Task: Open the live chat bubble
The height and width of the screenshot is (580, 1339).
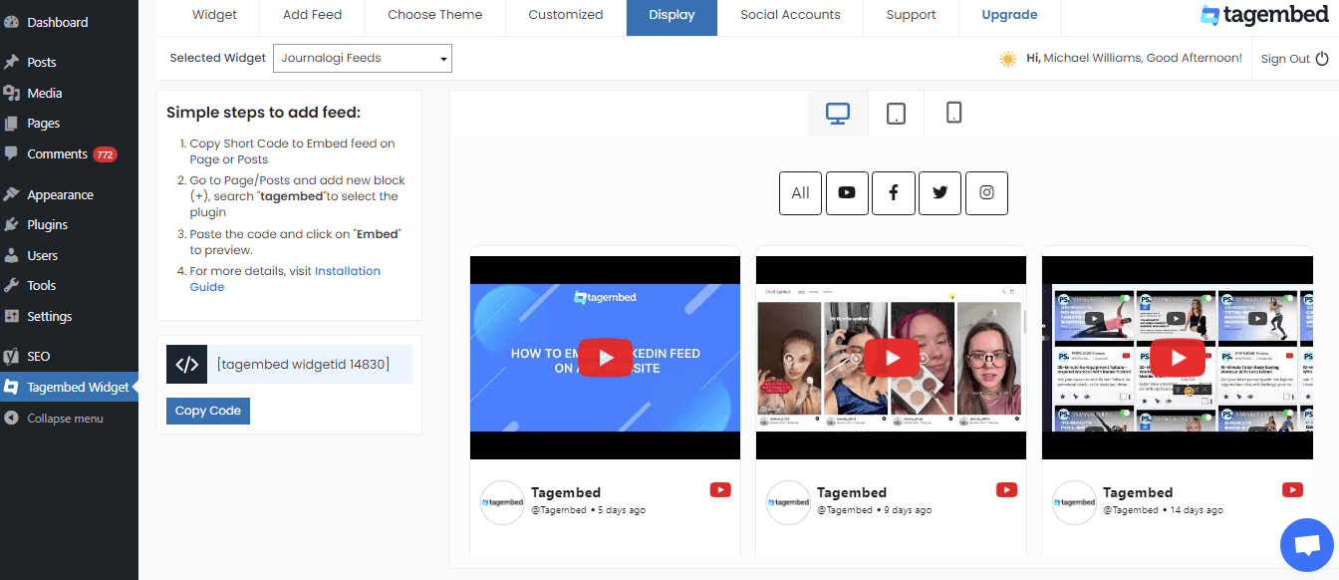Action: pos(1306,545)
